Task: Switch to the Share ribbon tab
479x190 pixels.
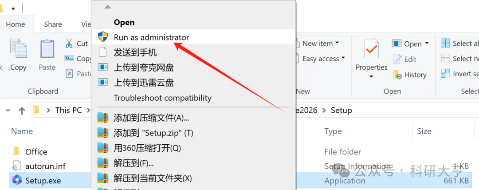Action: click(x=53, y=24)
